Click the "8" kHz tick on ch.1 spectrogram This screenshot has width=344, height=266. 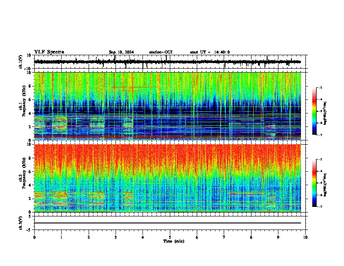(30, 86)
